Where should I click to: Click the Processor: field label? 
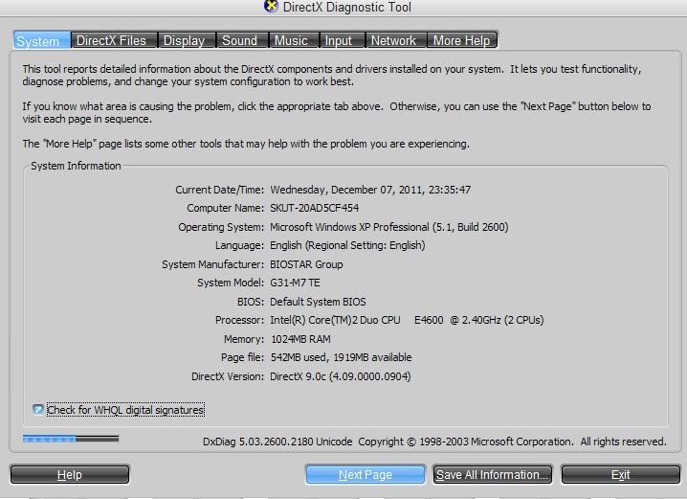239,320
